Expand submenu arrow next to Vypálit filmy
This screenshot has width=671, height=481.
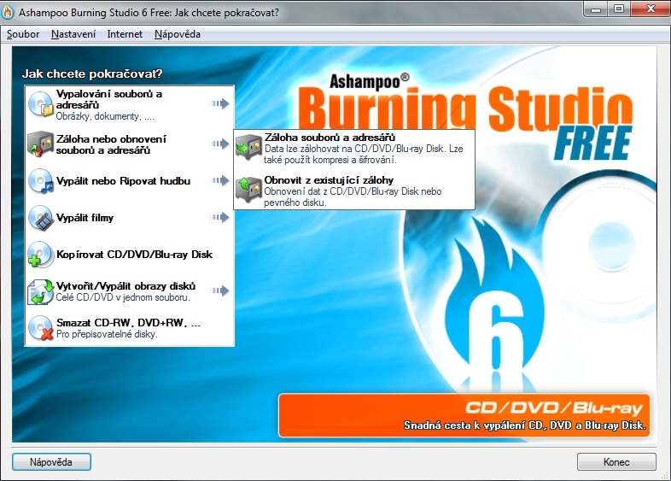point(220,217)
